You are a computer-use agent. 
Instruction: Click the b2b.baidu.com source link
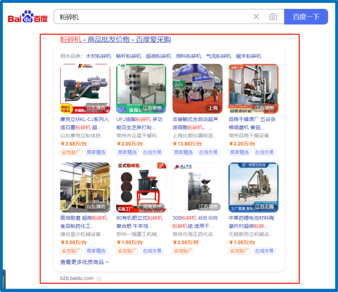76,278
